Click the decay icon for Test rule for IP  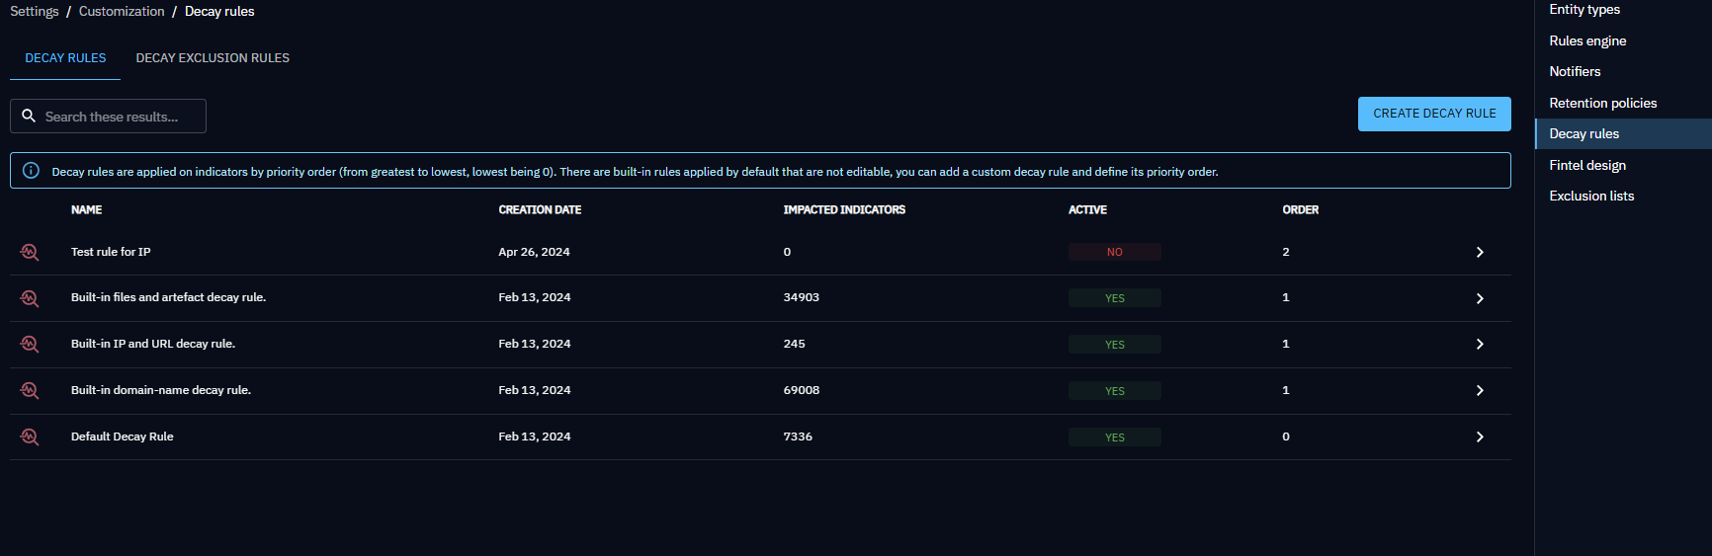pyautogui.click(x=30, y=252)
